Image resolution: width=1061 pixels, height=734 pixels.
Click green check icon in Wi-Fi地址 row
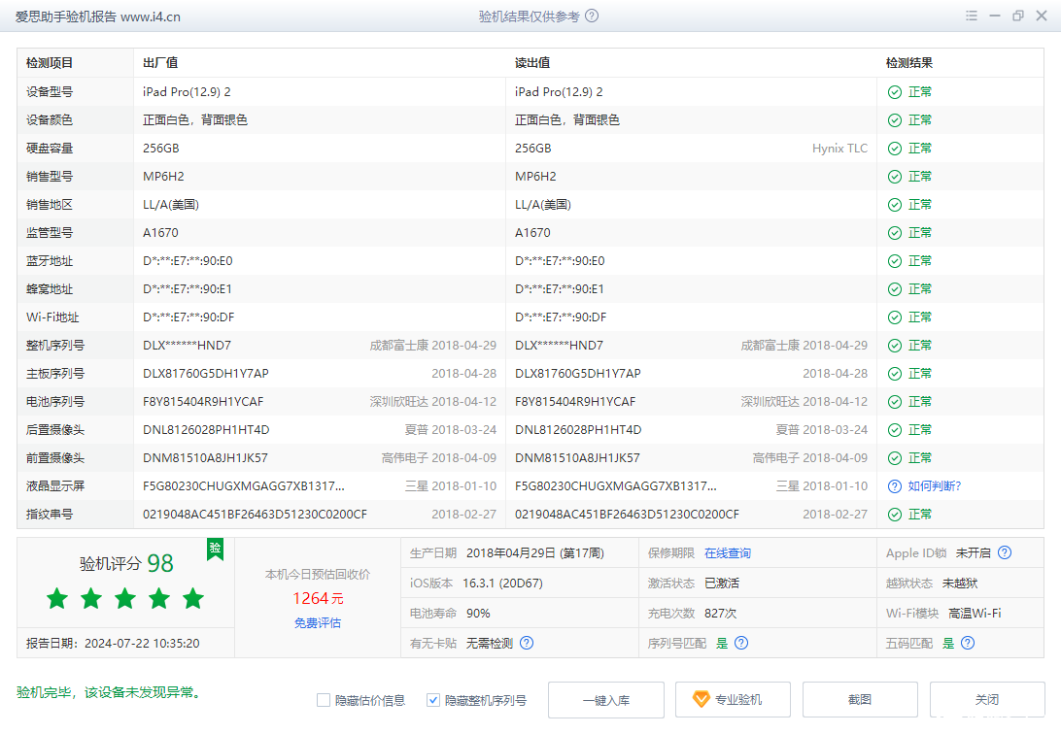point(895,317)
